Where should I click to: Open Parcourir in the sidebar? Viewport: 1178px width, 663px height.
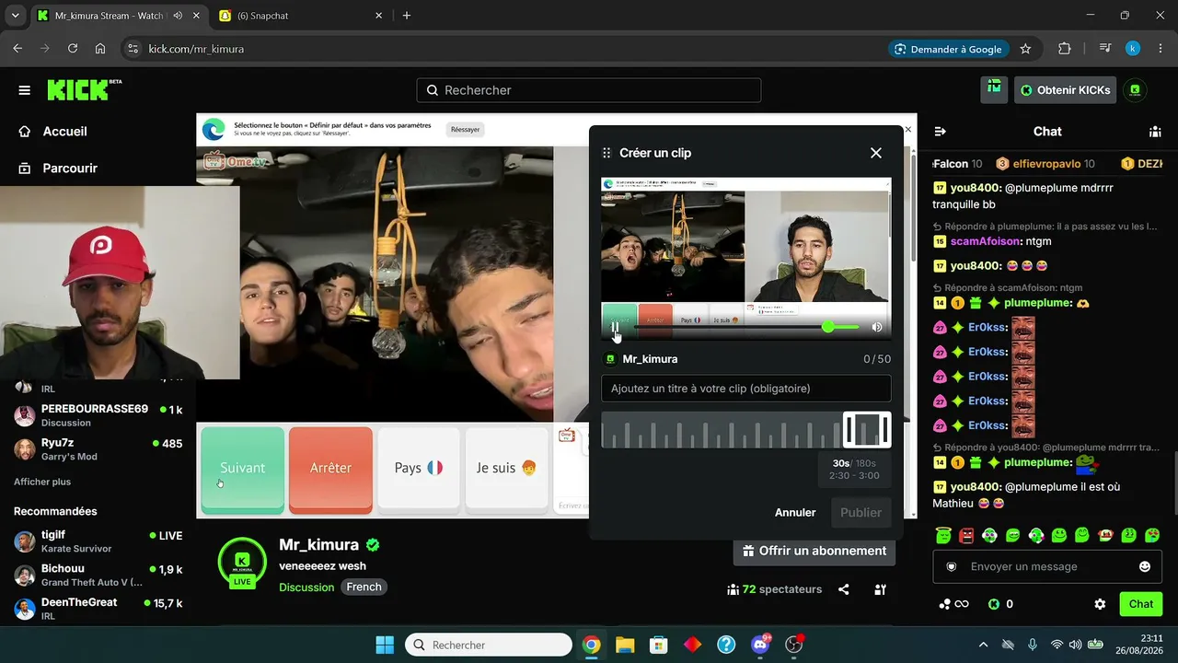pyautogui.click(x=70, y=169)
